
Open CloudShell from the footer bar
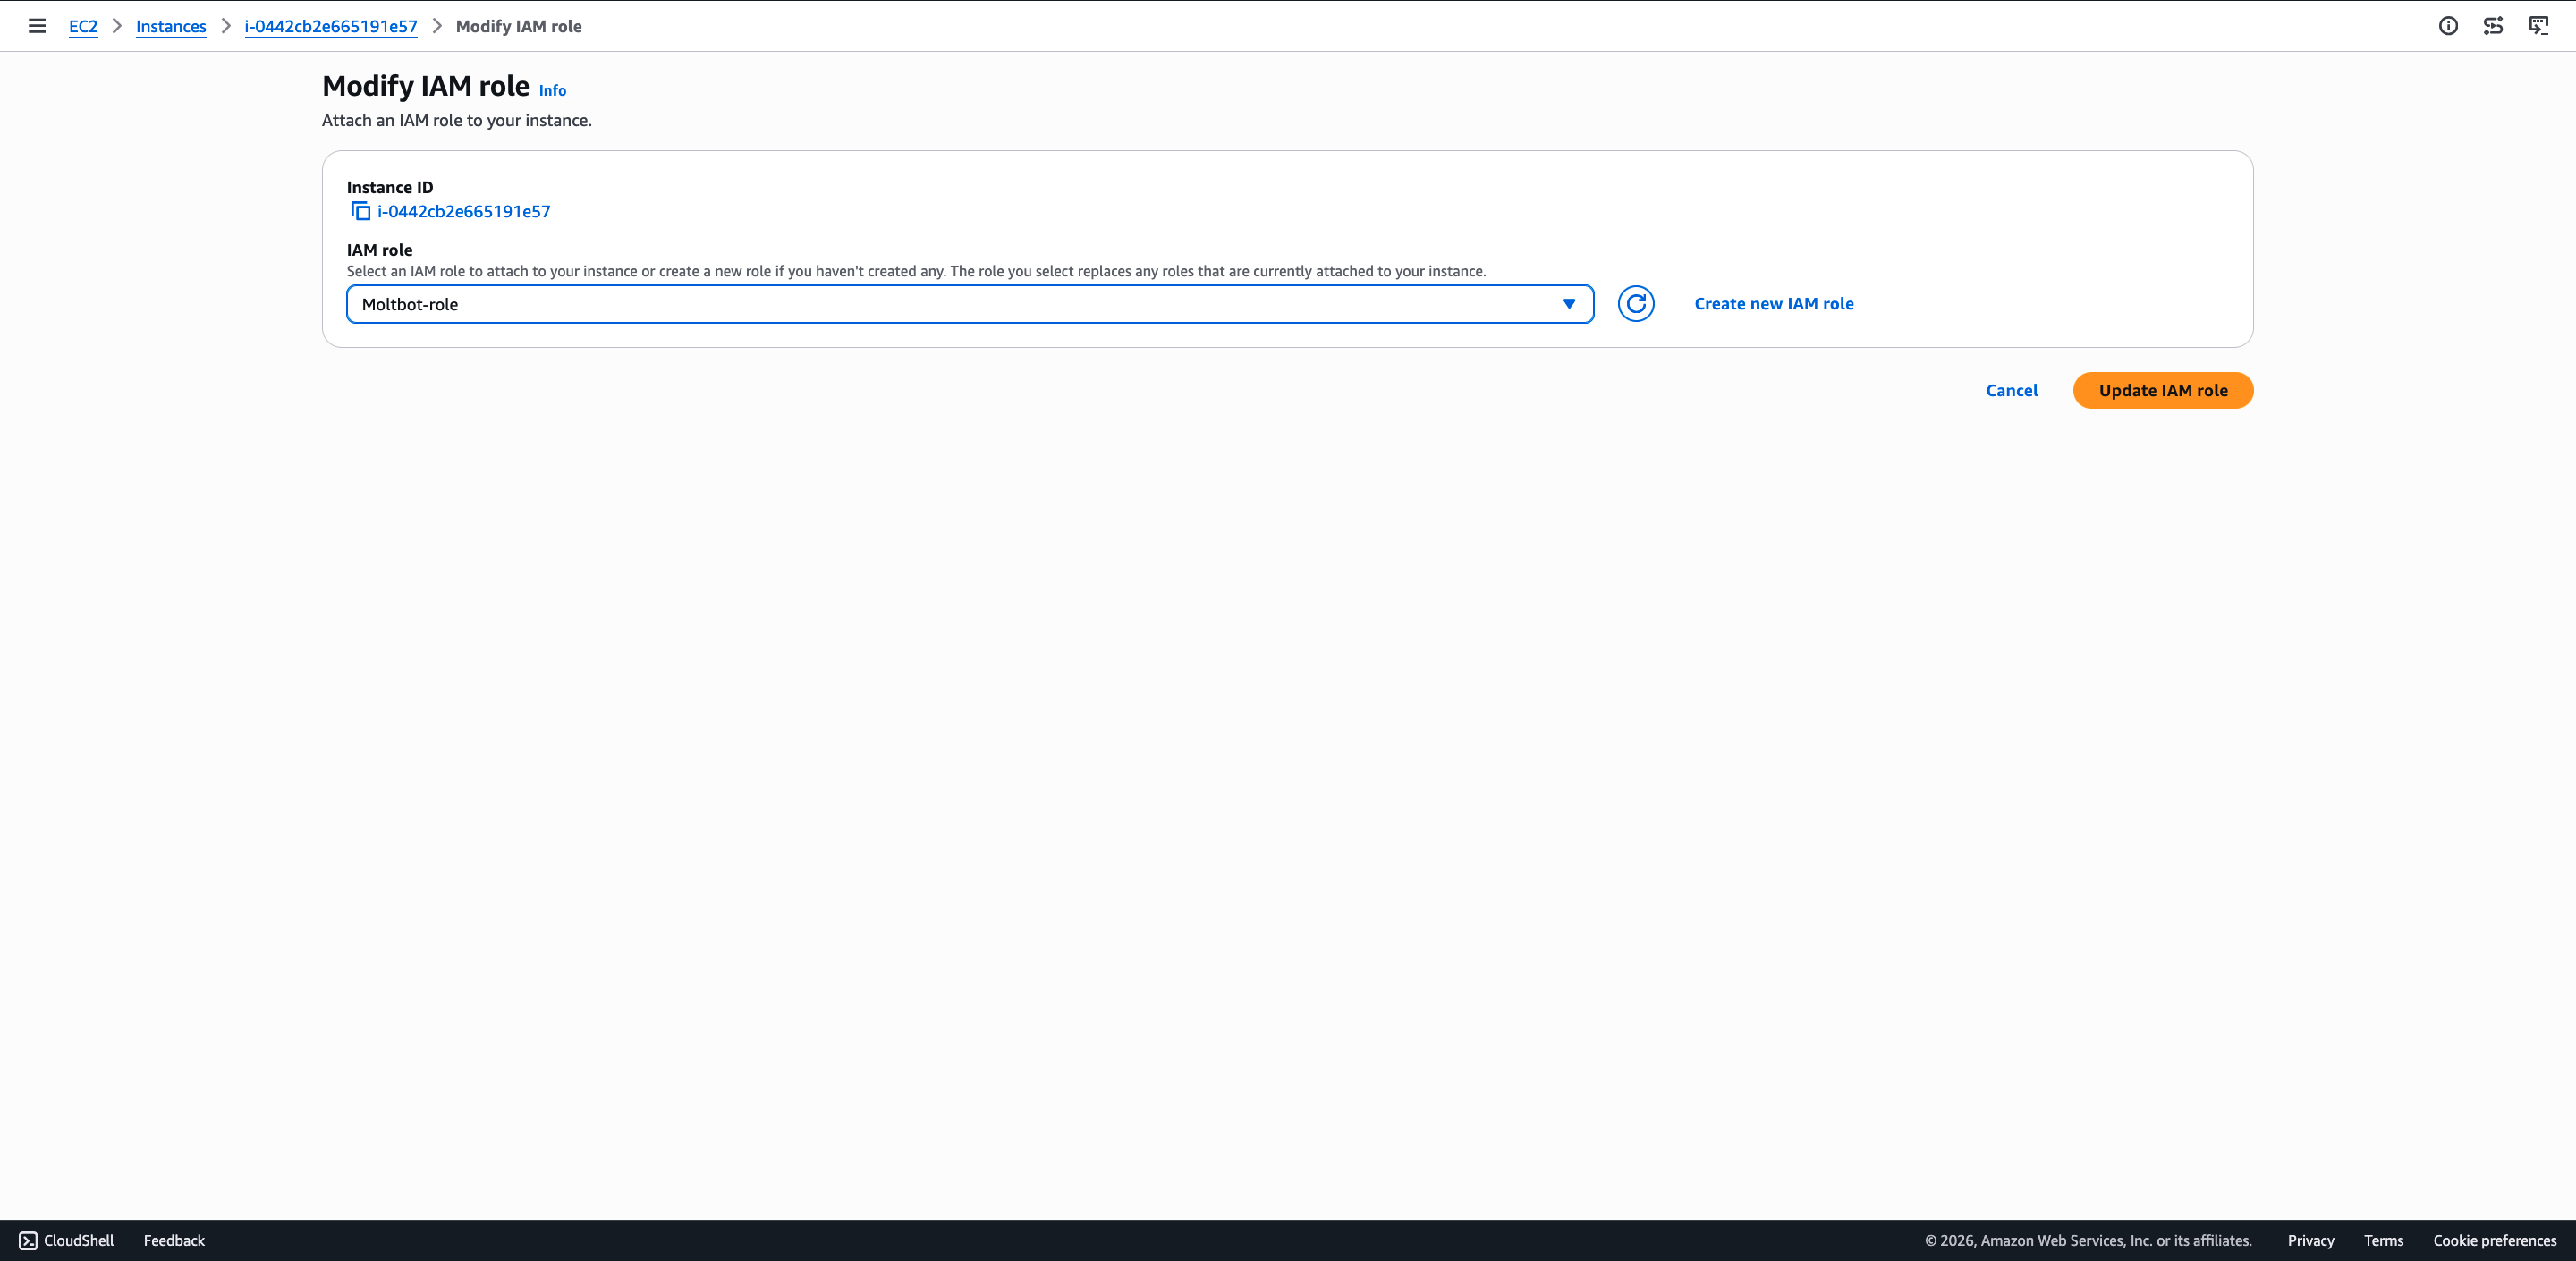pyautogui.click(x=67, y=1240)
